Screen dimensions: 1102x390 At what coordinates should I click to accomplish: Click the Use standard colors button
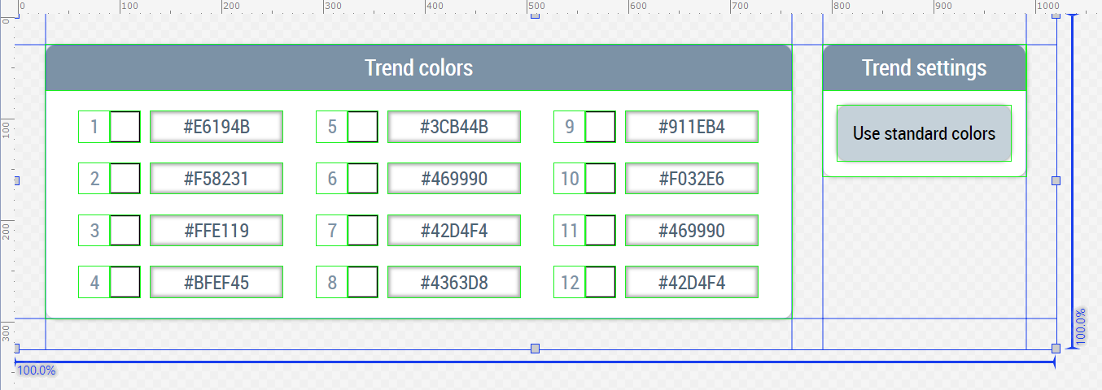tap(924, 133)
